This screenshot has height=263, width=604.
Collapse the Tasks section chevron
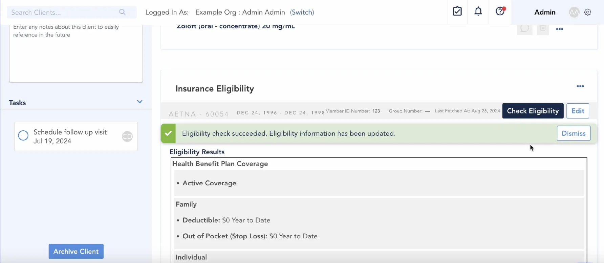tap(139, 102)
